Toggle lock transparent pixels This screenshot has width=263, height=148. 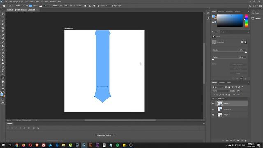point(217,95)
